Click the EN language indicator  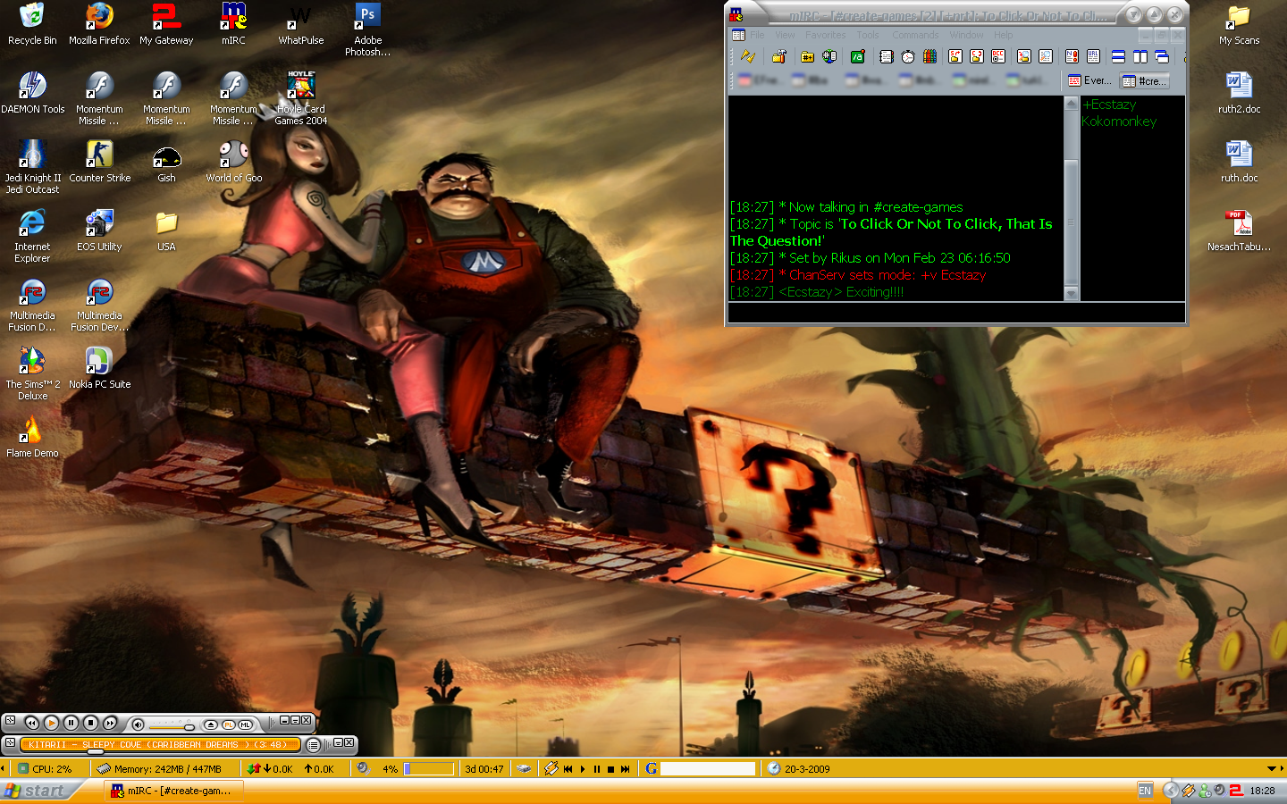pyautogui.click(x=1145, y=791)
